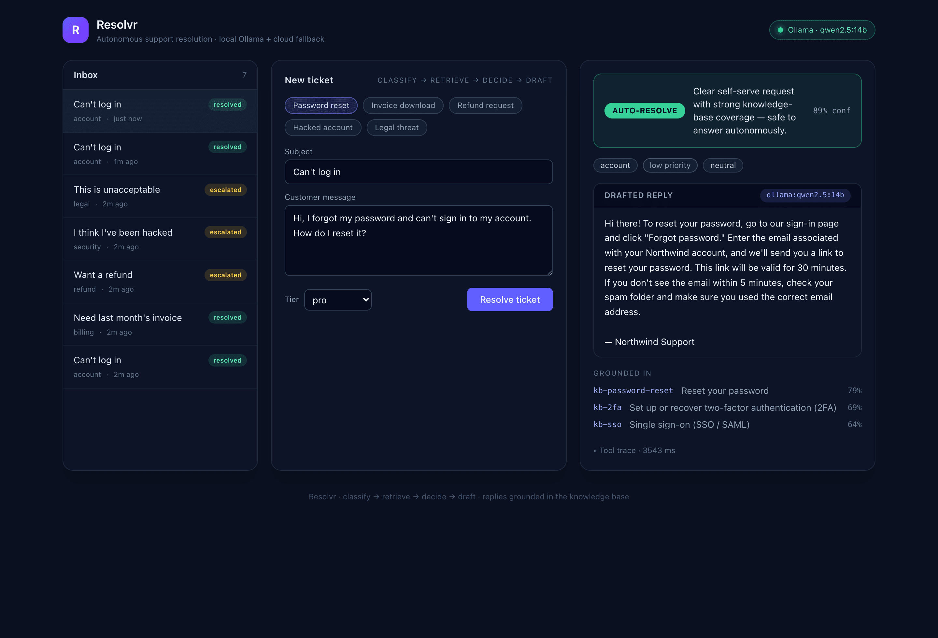Viewport: 938px width, 638px height.
Task: Click resolved badge on 'Need last month's invoice'
Action: (227, 317)
